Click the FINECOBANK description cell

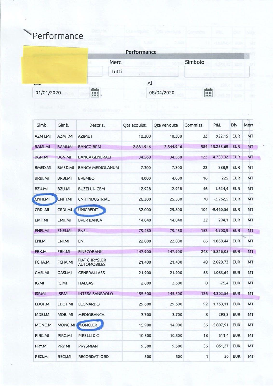pyautogui.click(x=90, y=252)
